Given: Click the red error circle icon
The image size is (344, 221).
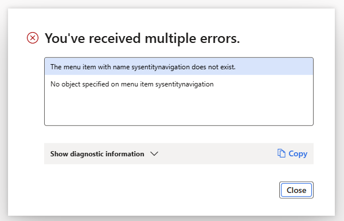Looking at the screenshot, I should click(33, 38).
